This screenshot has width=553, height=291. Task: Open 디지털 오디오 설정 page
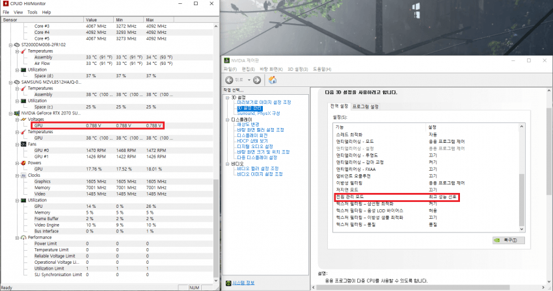(x=254, y=147)
